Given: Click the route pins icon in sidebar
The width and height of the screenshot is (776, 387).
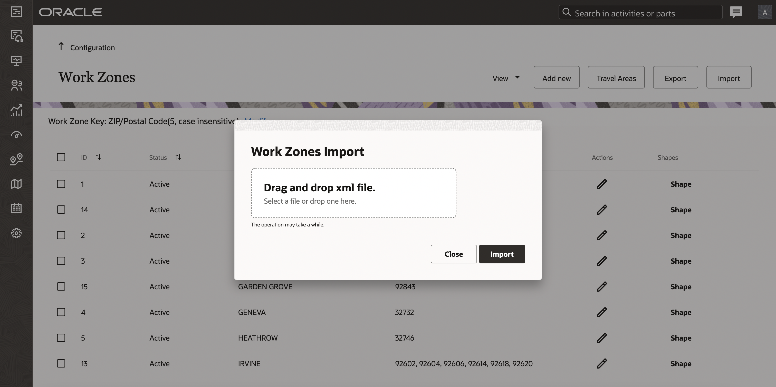Looking at the screenshot, I should pyautogui.click(x=16, y=159).
